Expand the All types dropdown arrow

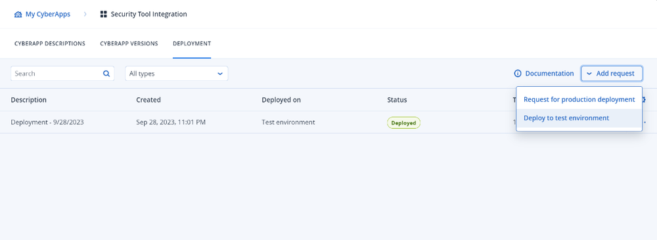pos(220,74)
